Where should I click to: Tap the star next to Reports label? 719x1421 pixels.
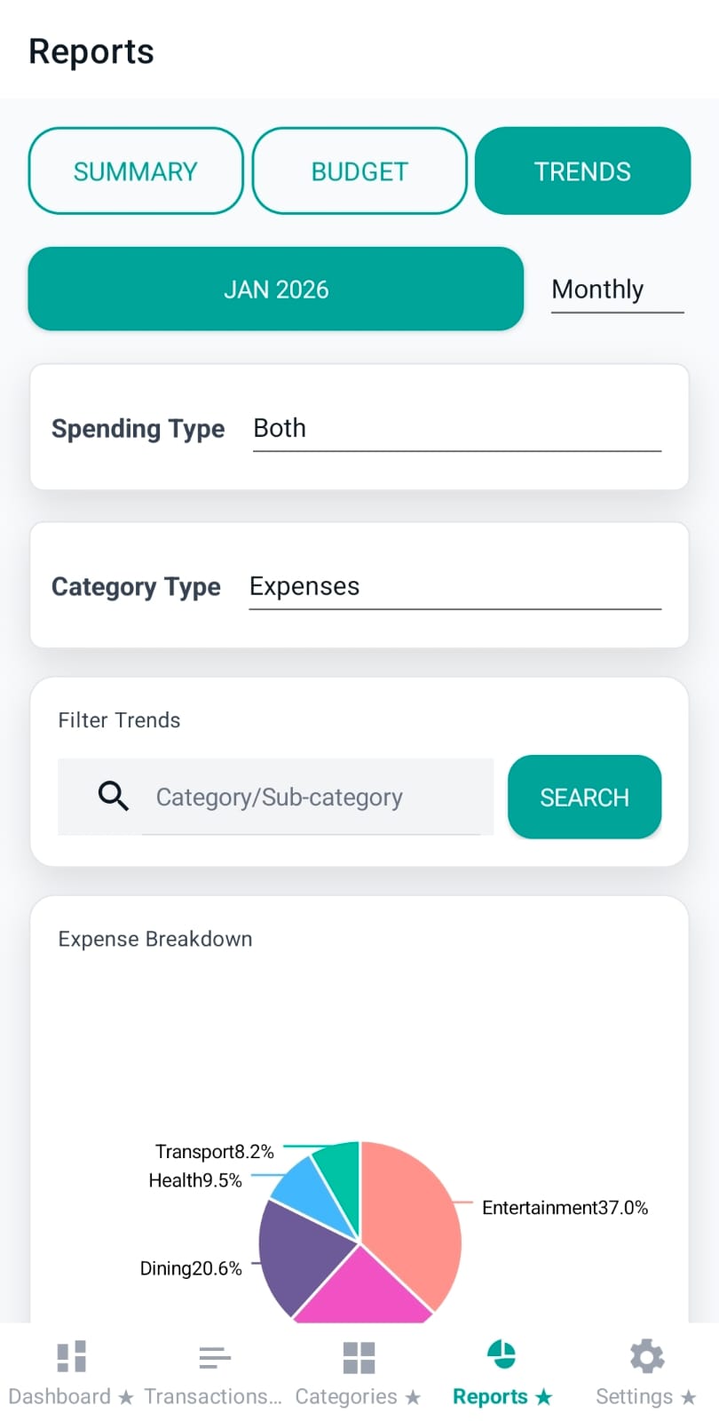pyautogui.click(x=541, y=1396)
